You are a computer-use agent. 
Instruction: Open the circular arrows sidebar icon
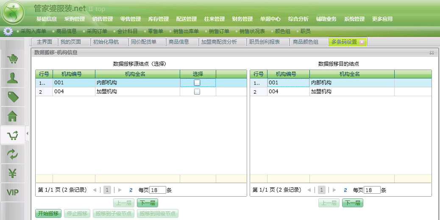[12, 154]
